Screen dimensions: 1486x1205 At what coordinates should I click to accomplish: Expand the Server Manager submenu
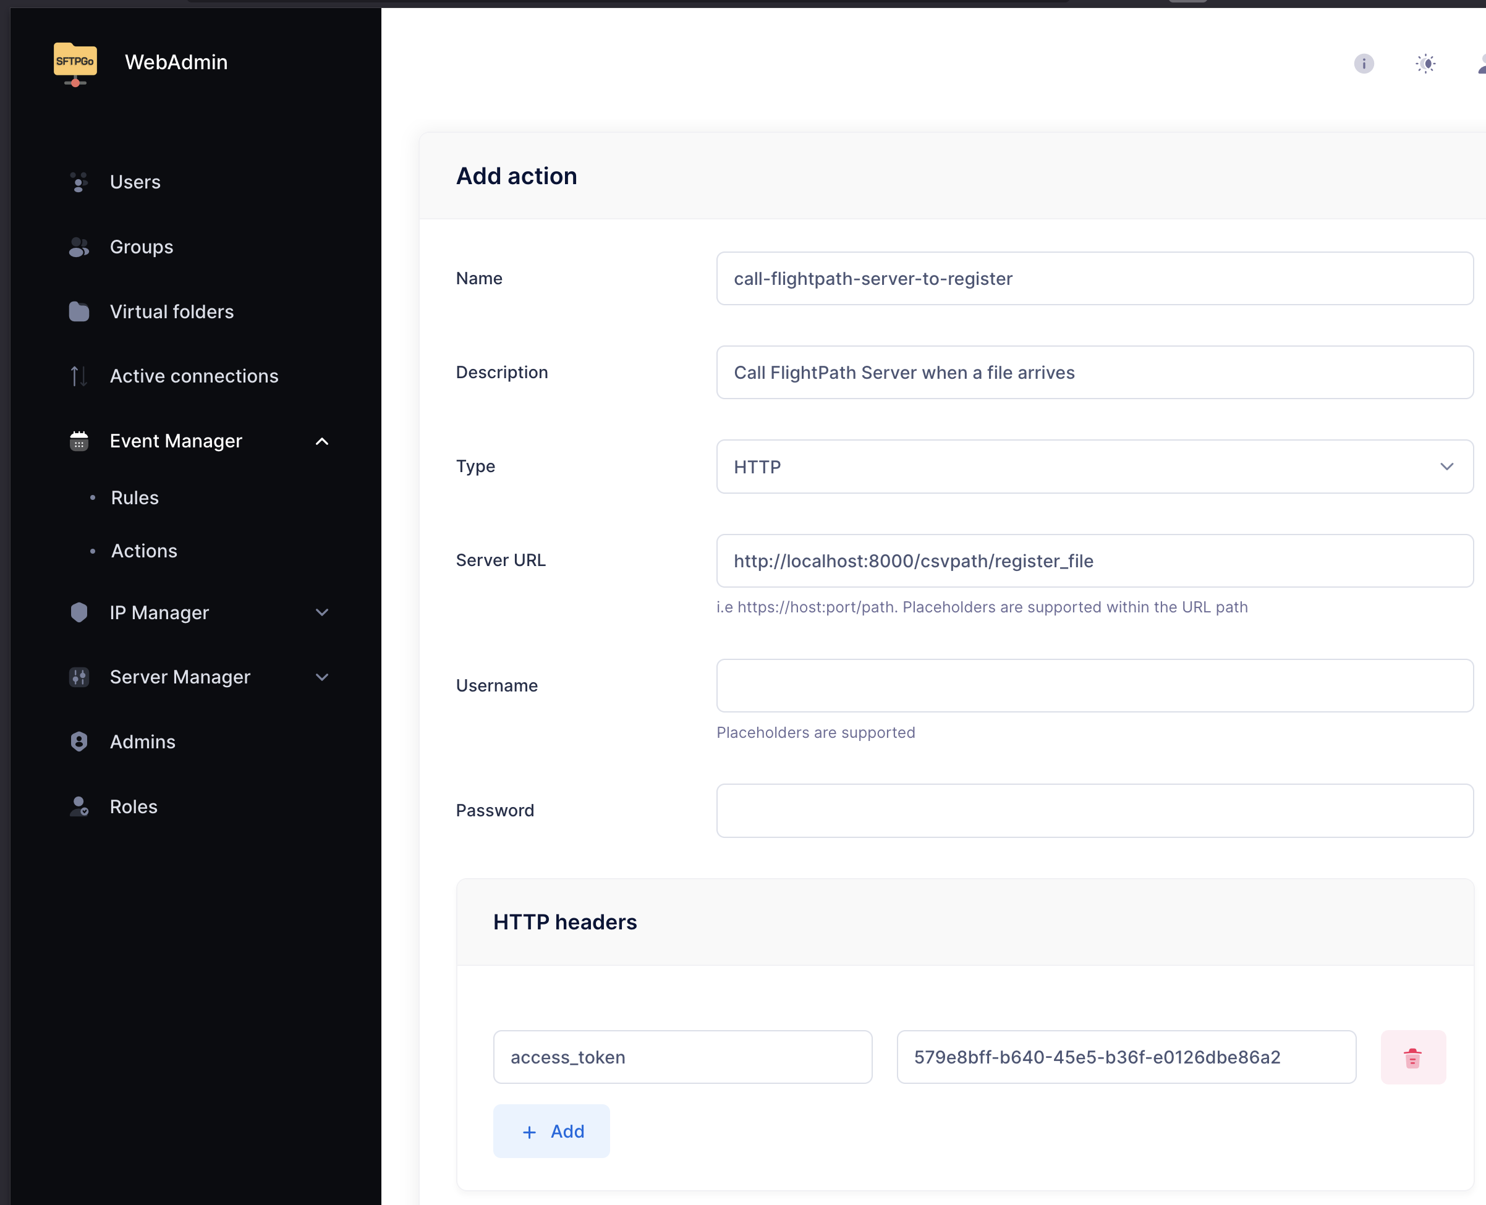click(x=321, y=677)
